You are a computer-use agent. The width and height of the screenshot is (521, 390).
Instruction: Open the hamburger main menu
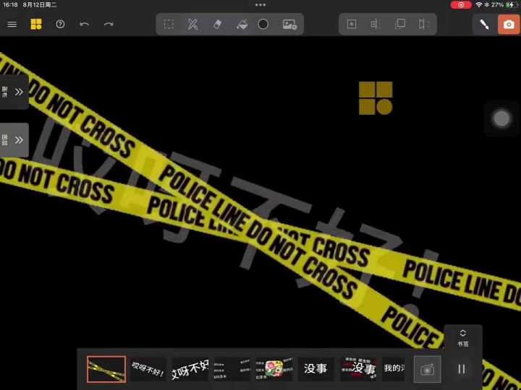click(x=12, y=25)
